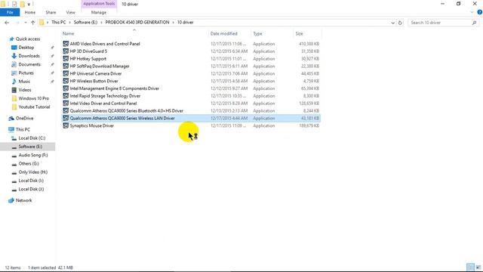Sort by the Size column header
The width and height of the screenshot is (483, 272).
coord(300,33)
